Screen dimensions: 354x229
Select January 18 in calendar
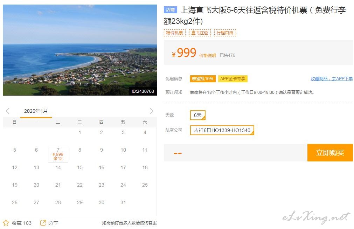coord(145,167)
